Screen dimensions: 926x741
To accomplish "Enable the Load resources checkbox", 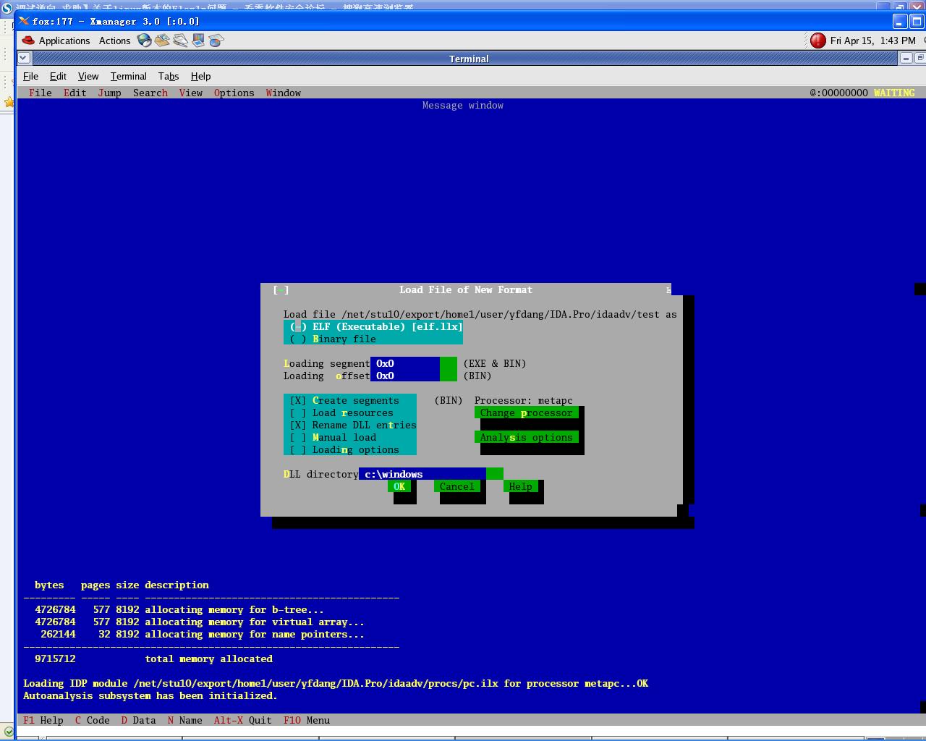I will (x=341, y=412).
